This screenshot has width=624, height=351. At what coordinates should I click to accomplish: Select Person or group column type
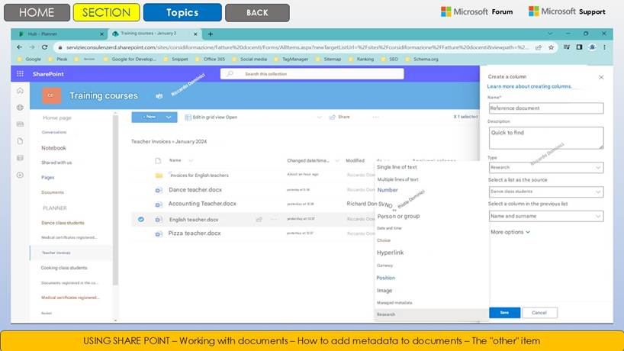[x=398, y=216]
